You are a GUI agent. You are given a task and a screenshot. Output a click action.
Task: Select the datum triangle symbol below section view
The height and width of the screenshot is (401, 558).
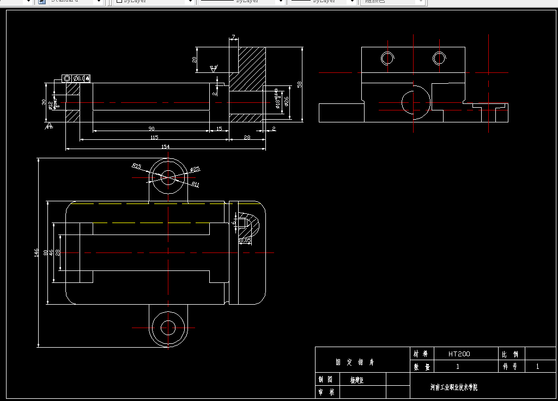click(x=49, y=125)
